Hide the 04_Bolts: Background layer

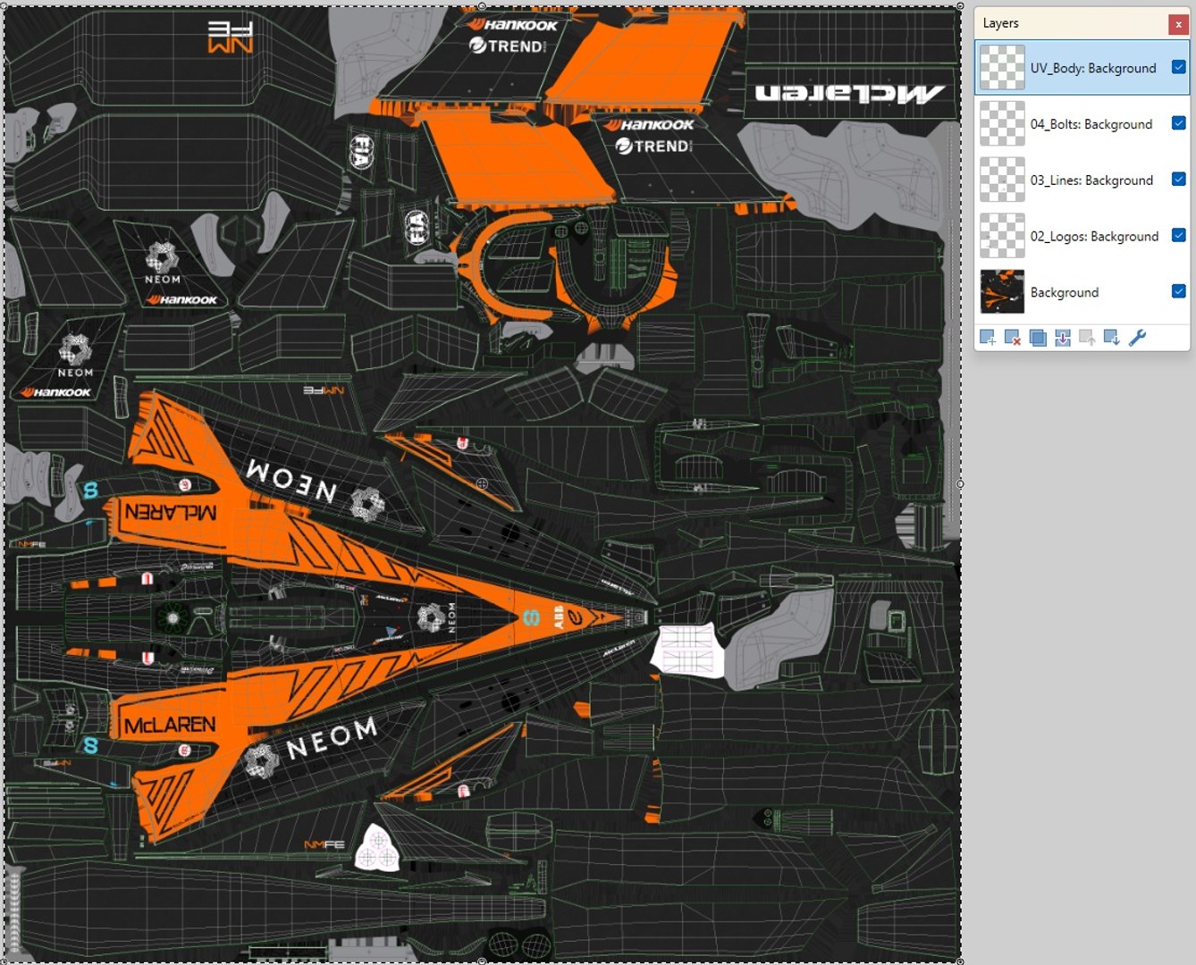click(1178, 123)
